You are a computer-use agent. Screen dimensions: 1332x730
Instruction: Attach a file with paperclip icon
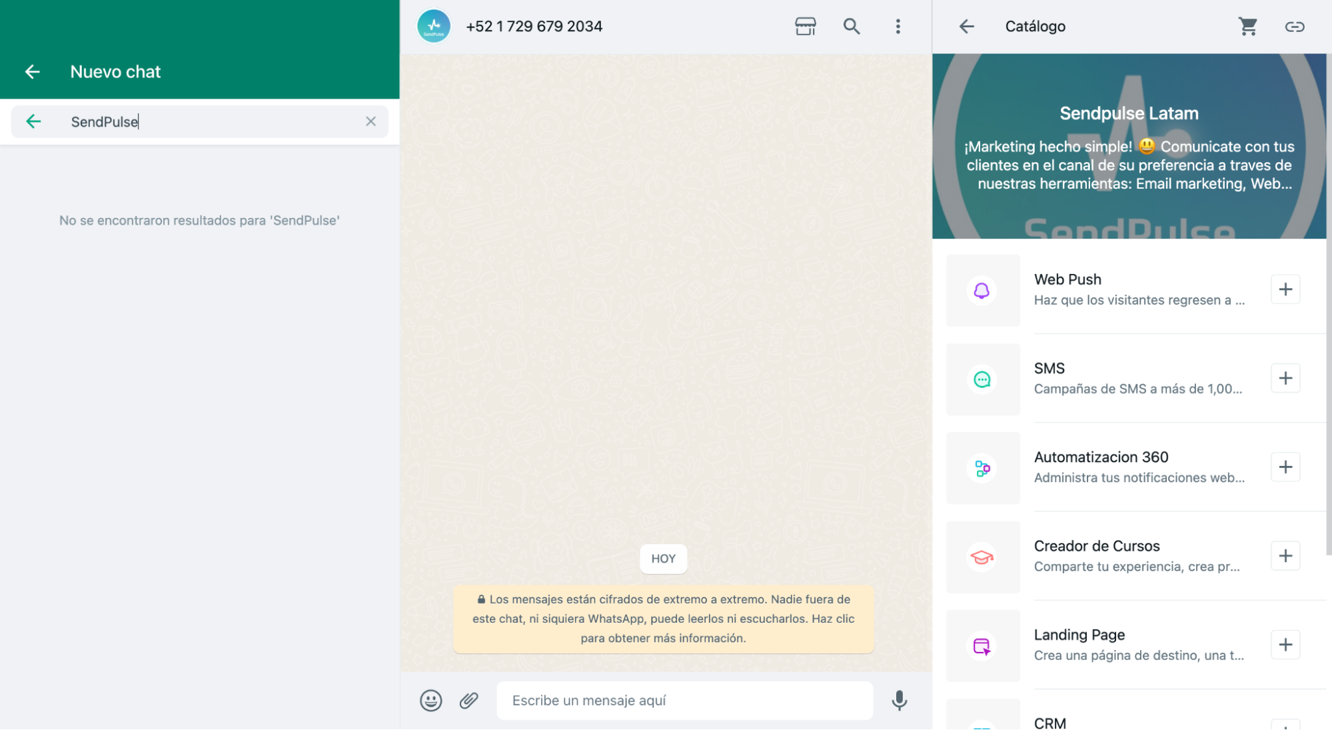click(468, 700)
